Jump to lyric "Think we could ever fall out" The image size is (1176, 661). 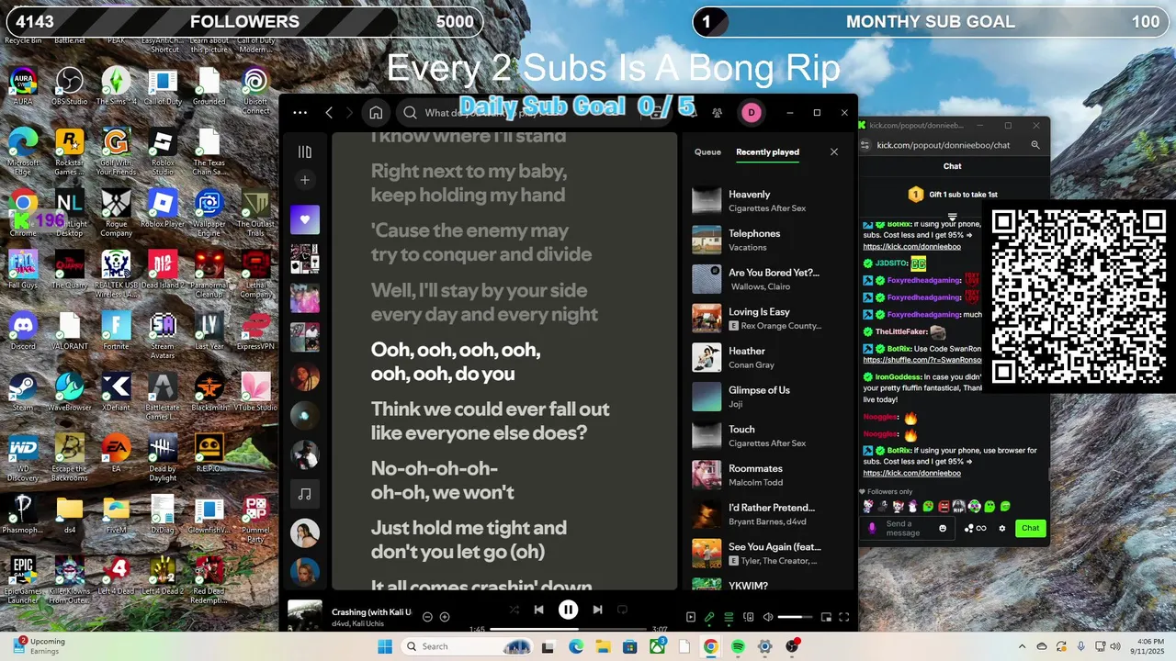[x=490, y=420]
